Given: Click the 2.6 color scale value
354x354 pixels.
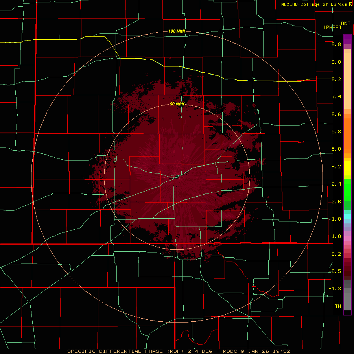Looking at the screenshot, I should 336,202.
